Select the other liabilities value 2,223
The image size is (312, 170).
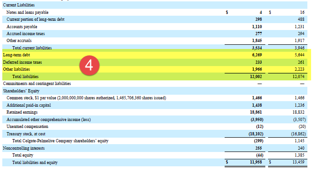[x=300, y=69]
